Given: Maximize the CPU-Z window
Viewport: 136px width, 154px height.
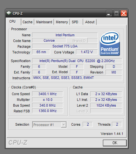Looking at the screenshot, I should pos(116,13).
